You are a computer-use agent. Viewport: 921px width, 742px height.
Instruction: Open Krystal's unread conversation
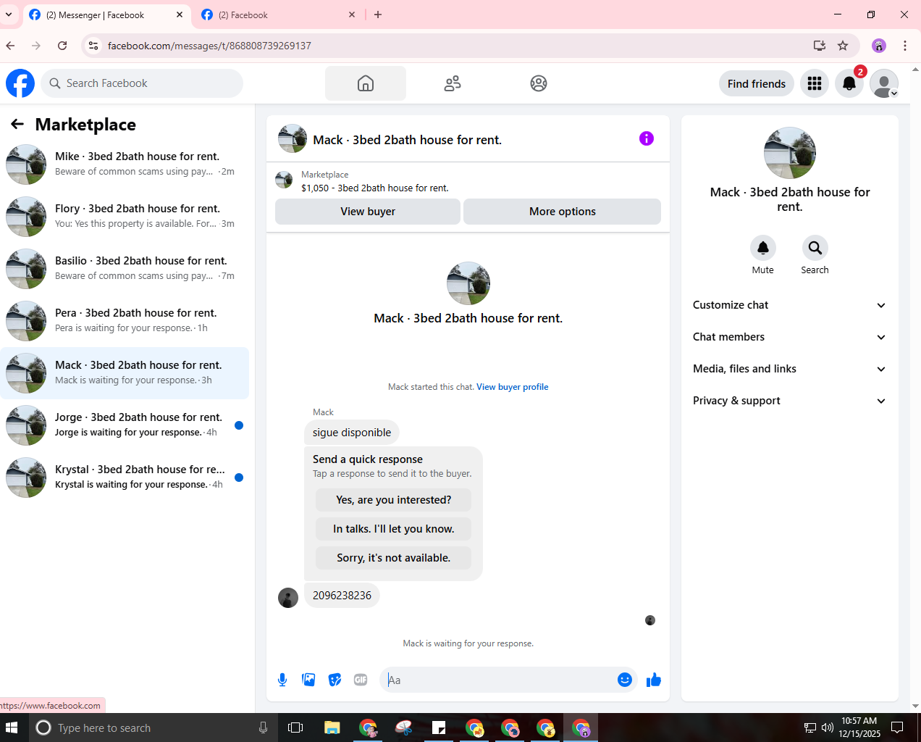pyautogui.click(x=125, y=478)
